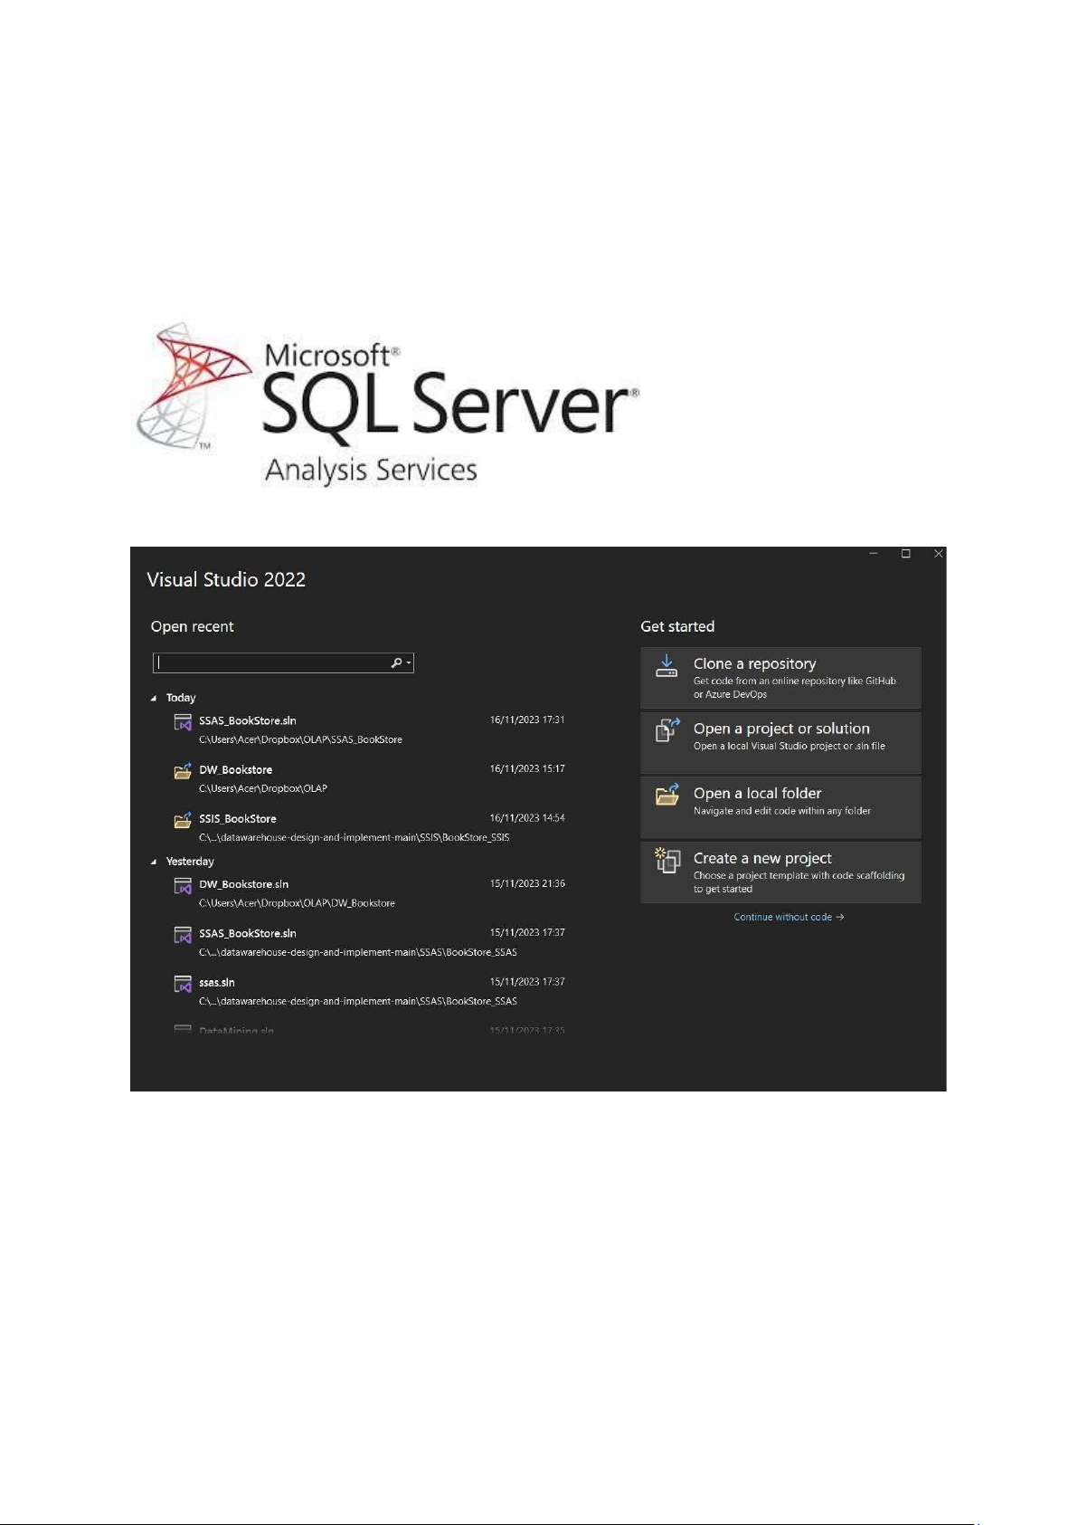Click the Open a project or solution icon
This screenshot has width=1078, height=1525.
(x=667, y=730)
